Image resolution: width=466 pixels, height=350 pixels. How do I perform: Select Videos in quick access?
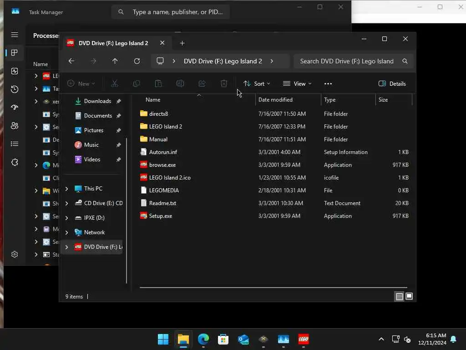(92, 160)
